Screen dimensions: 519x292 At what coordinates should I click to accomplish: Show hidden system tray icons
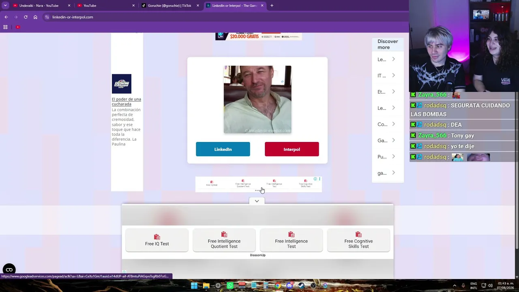coord(455,286)
